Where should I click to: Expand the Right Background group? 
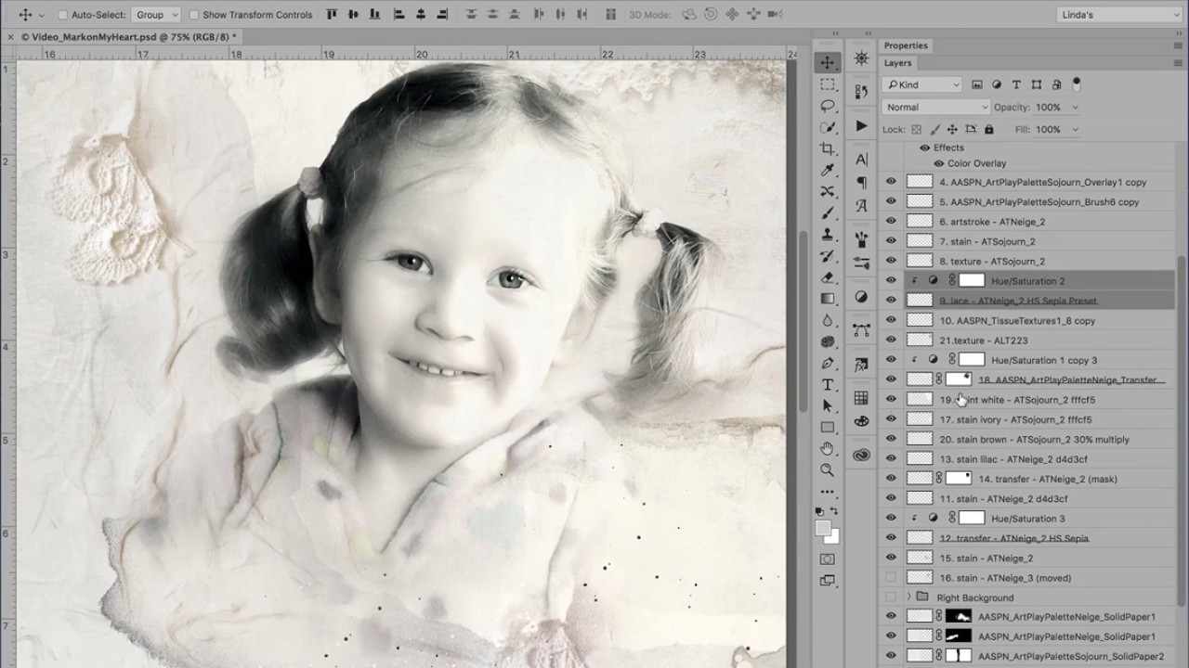[x=908, y=597]
